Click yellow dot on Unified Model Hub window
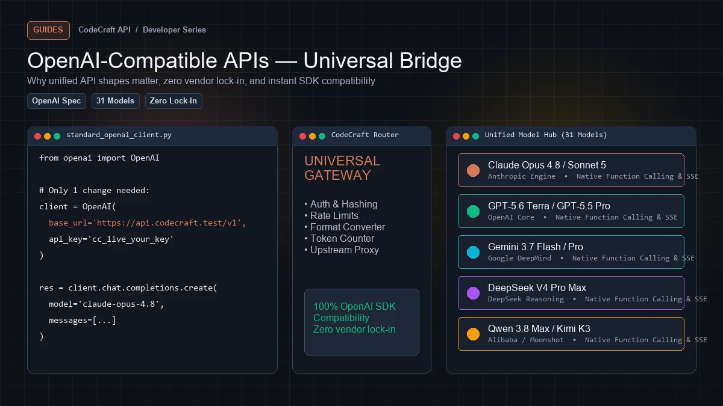The width and height of the screenshot is (723, 406). [x=466, y=136]
